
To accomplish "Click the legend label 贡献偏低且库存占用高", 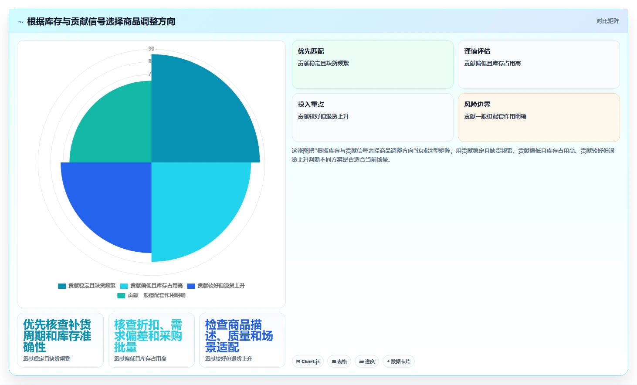I will [x=156, y=286].
